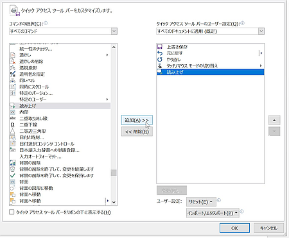289x238 pixels.
Task: Select the やり直し redo icon
Action: [x=160, y=60]
